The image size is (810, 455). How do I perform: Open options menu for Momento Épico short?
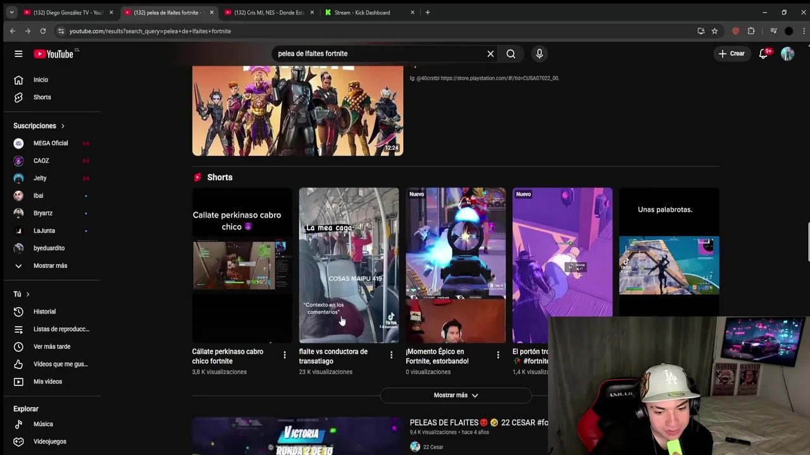[x=498, y=355]
